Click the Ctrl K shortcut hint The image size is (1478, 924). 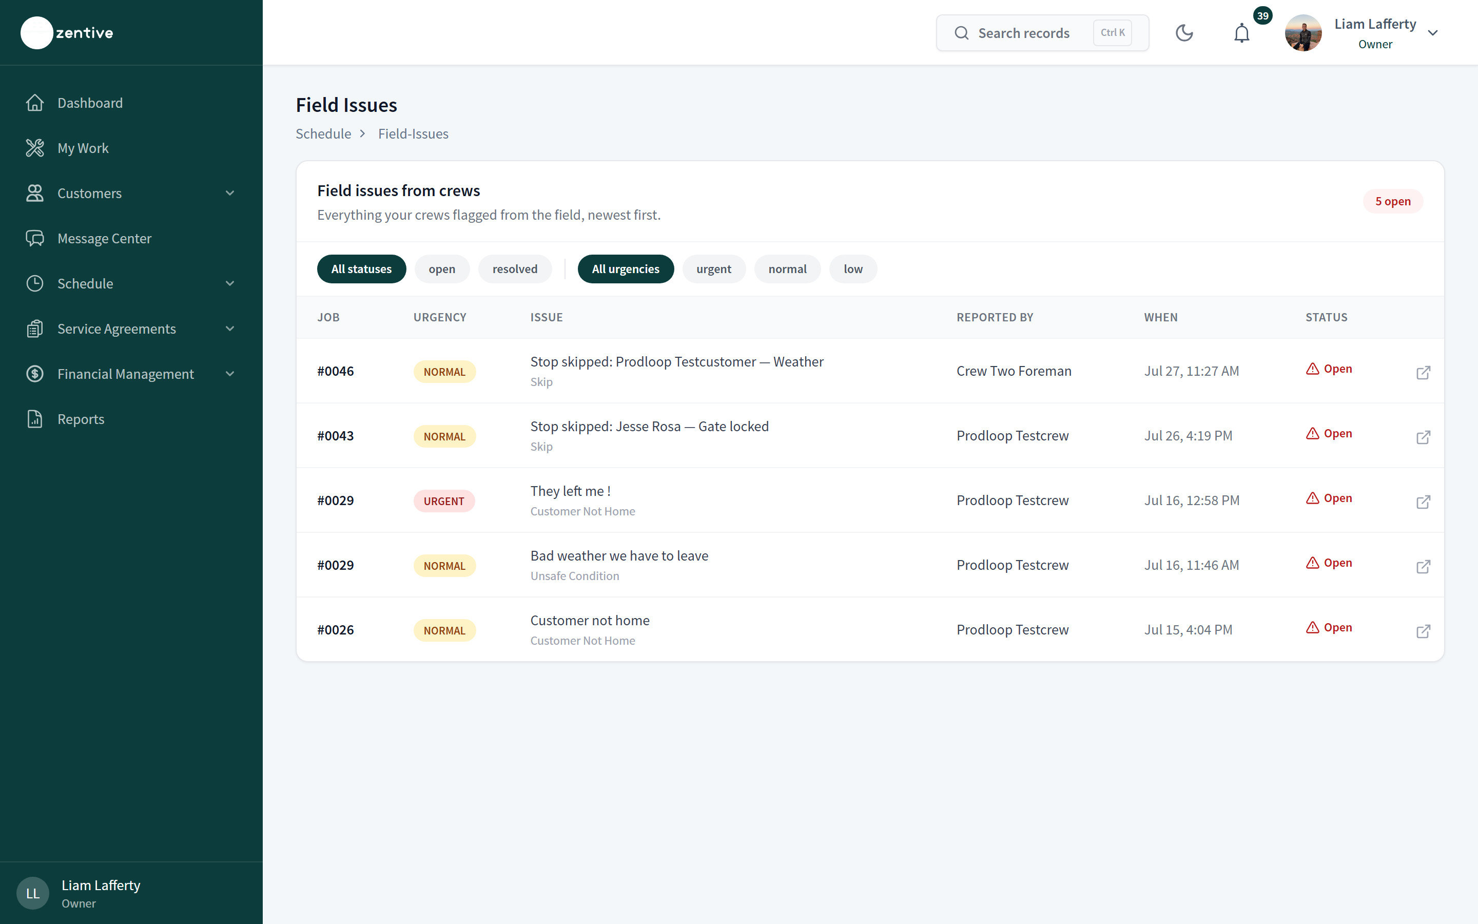(x=1112, y=33)
